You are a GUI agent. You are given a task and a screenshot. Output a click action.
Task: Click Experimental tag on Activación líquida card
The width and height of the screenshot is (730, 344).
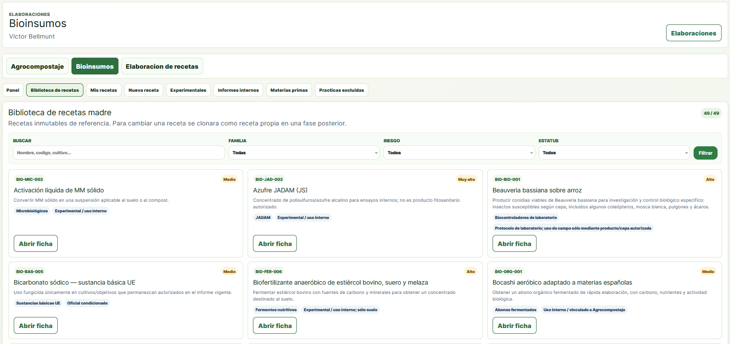click(x=81, y=211)
